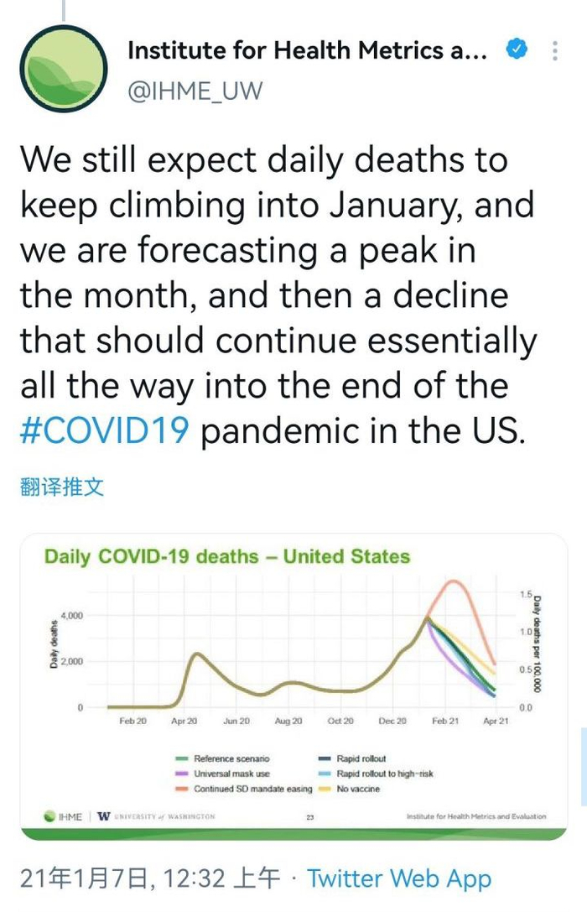Click the tweet body text paragraph
Screen dimensions: 587x912
click(277, 295)
